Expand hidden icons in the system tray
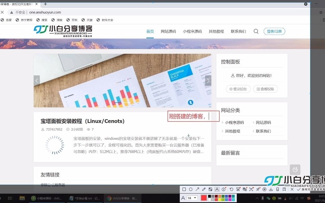325x203 pixels. (257, 198)
